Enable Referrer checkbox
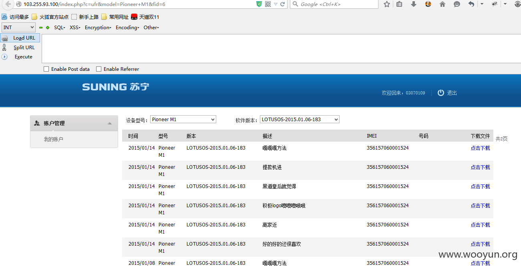This screenshot has width=521, height=266. tap(99, 69)
